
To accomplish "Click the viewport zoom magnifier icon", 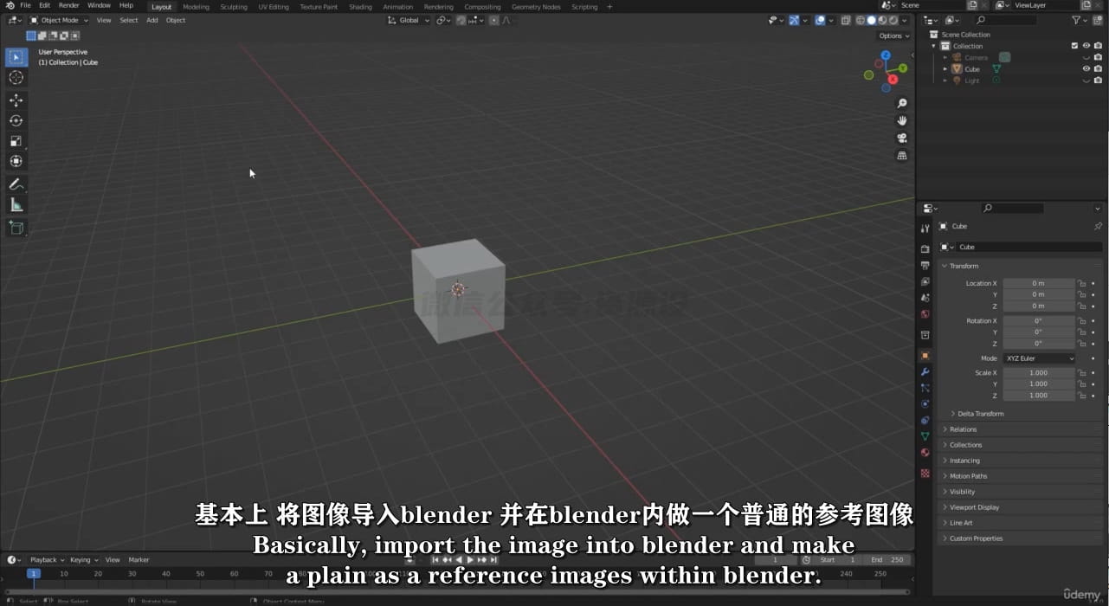I will click(x=902, y=104).
